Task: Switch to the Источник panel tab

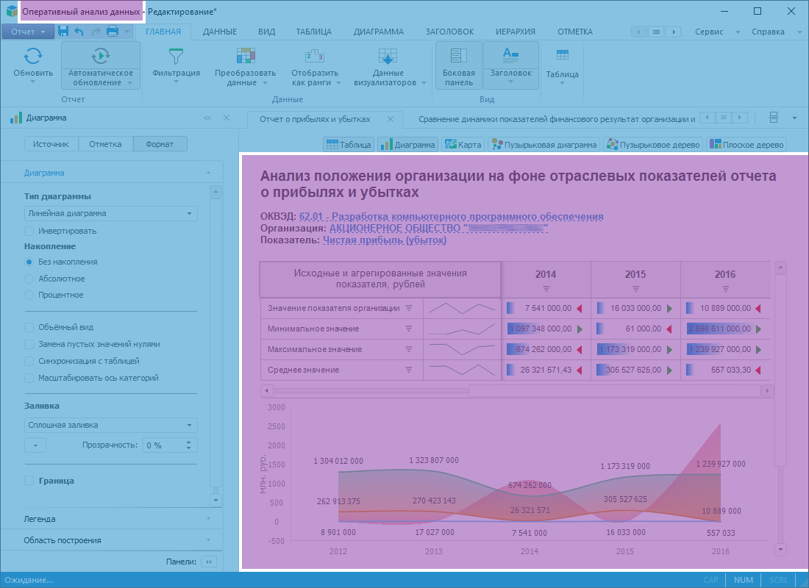Action: pyautogui.click(x=51, y=144)
